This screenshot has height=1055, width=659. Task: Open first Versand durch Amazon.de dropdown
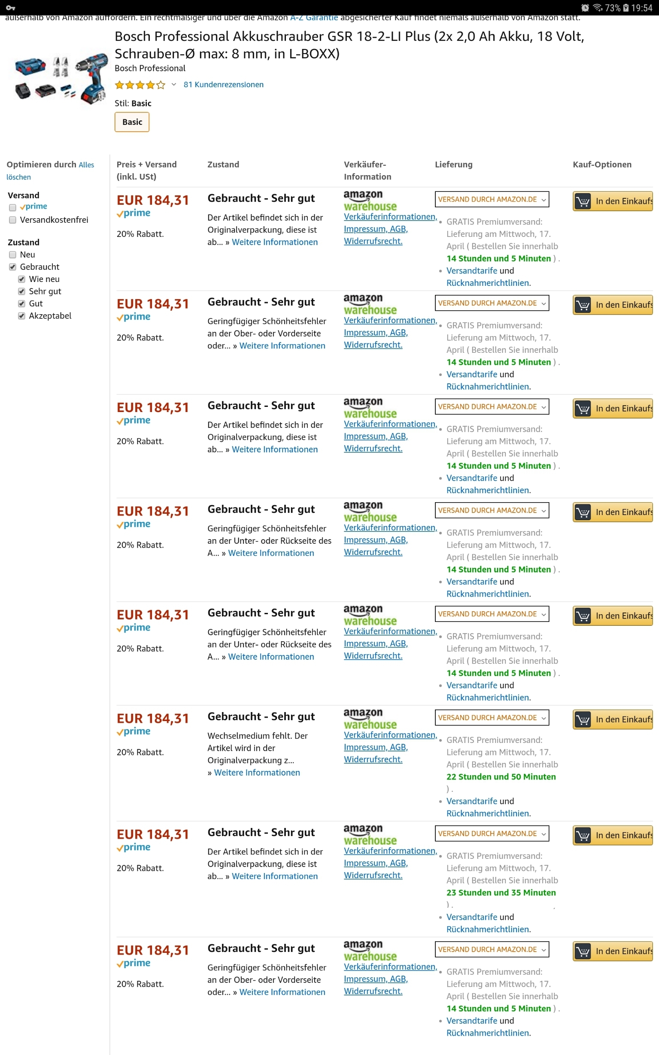[492, 200]
